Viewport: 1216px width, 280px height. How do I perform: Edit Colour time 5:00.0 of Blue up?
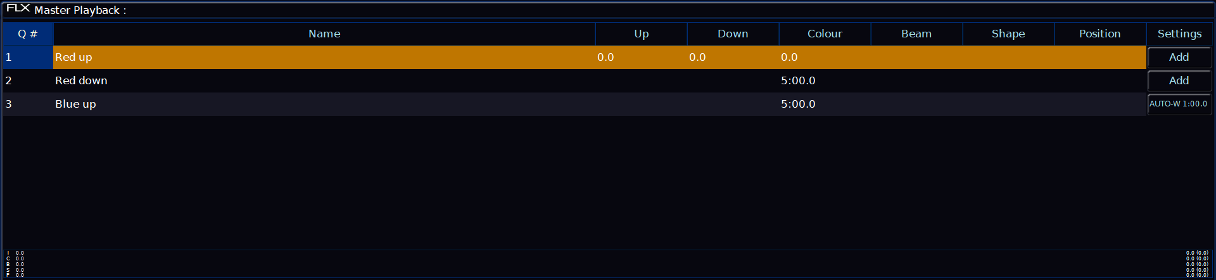(825, 104)
